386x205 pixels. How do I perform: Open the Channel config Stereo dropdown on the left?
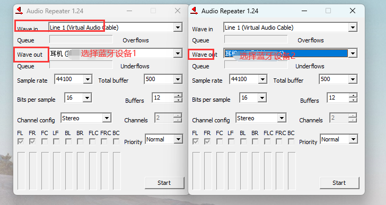(107, 118)
